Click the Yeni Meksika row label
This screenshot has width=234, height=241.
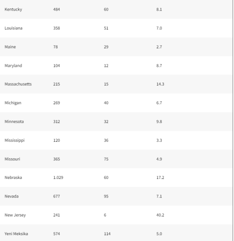[16, 234]
